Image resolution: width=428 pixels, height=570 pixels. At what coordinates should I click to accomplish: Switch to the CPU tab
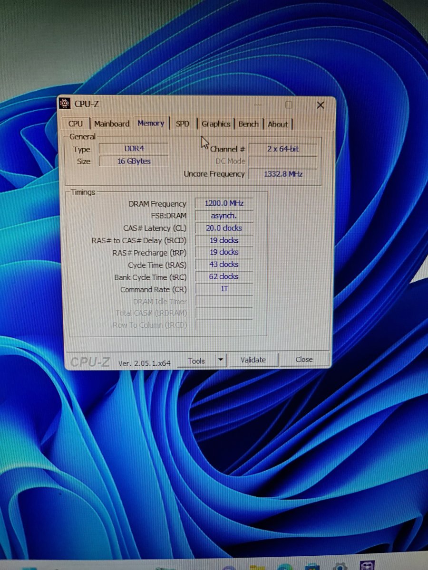coord(76,123)
